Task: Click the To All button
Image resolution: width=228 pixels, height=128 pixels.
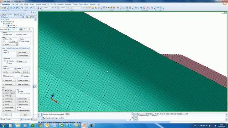Action: (x=14, y=41)
